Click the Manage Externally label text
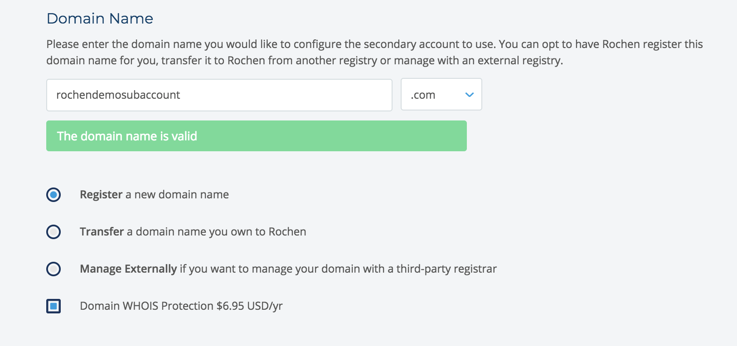The image size is (737, 346). point(288,269)
